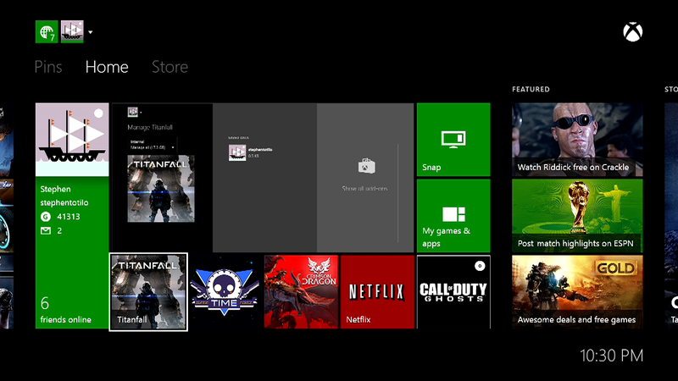
Task: Select the ship gamerpic in the header
Action: pos(72,31)
